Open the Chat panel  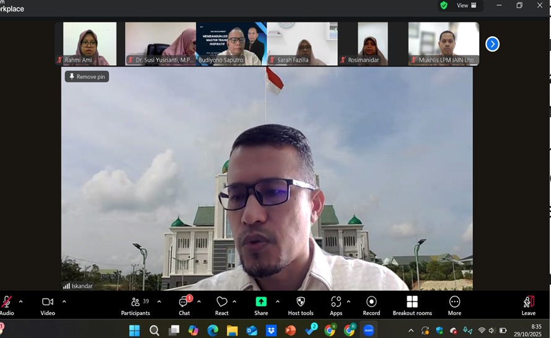tap(184, 305)
